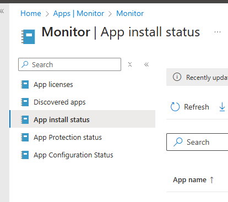The height and width of the screenshot is (202, 228).
Task: Click the info icon in the Recently updated banner
Action: coord(177,77)
